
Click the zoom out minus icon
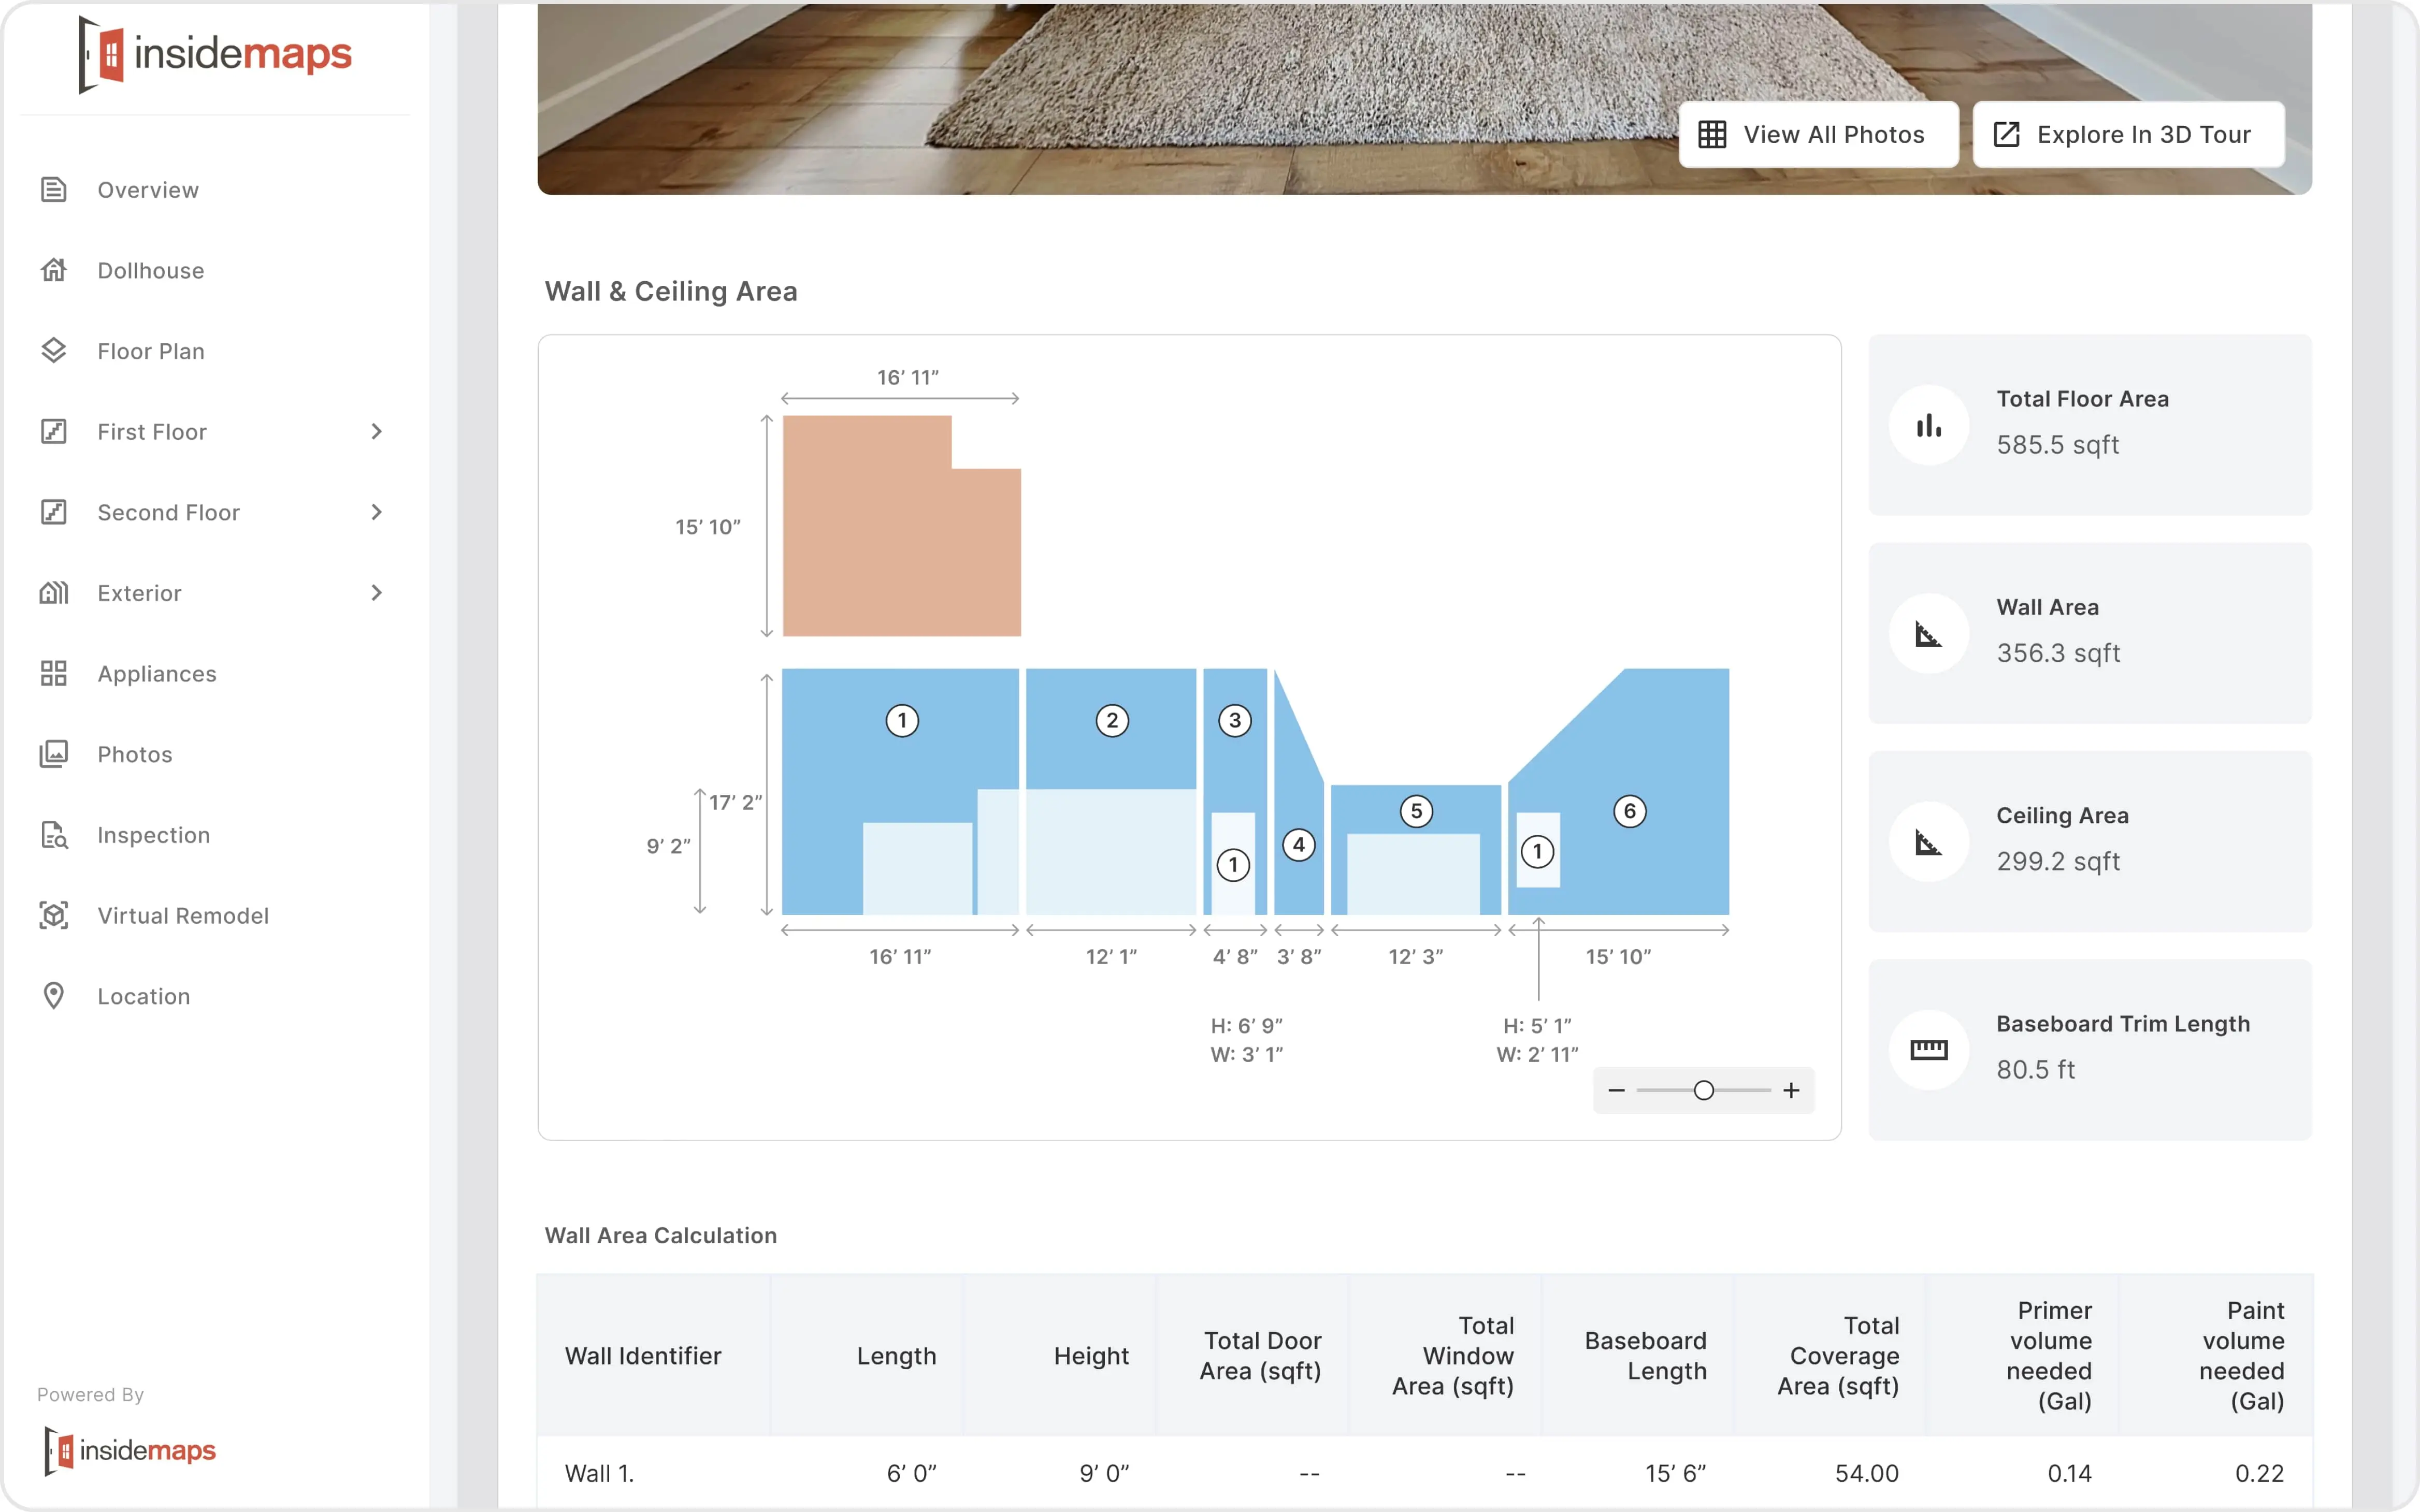point(1617,1090)
